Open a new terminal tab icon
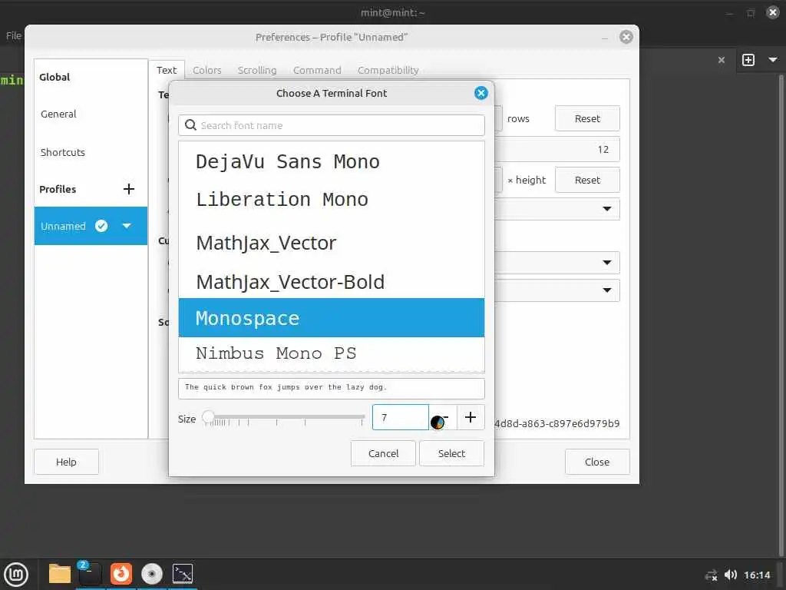Image resolution: width=786 pixels, height=590 pixels. click(748, 60)
